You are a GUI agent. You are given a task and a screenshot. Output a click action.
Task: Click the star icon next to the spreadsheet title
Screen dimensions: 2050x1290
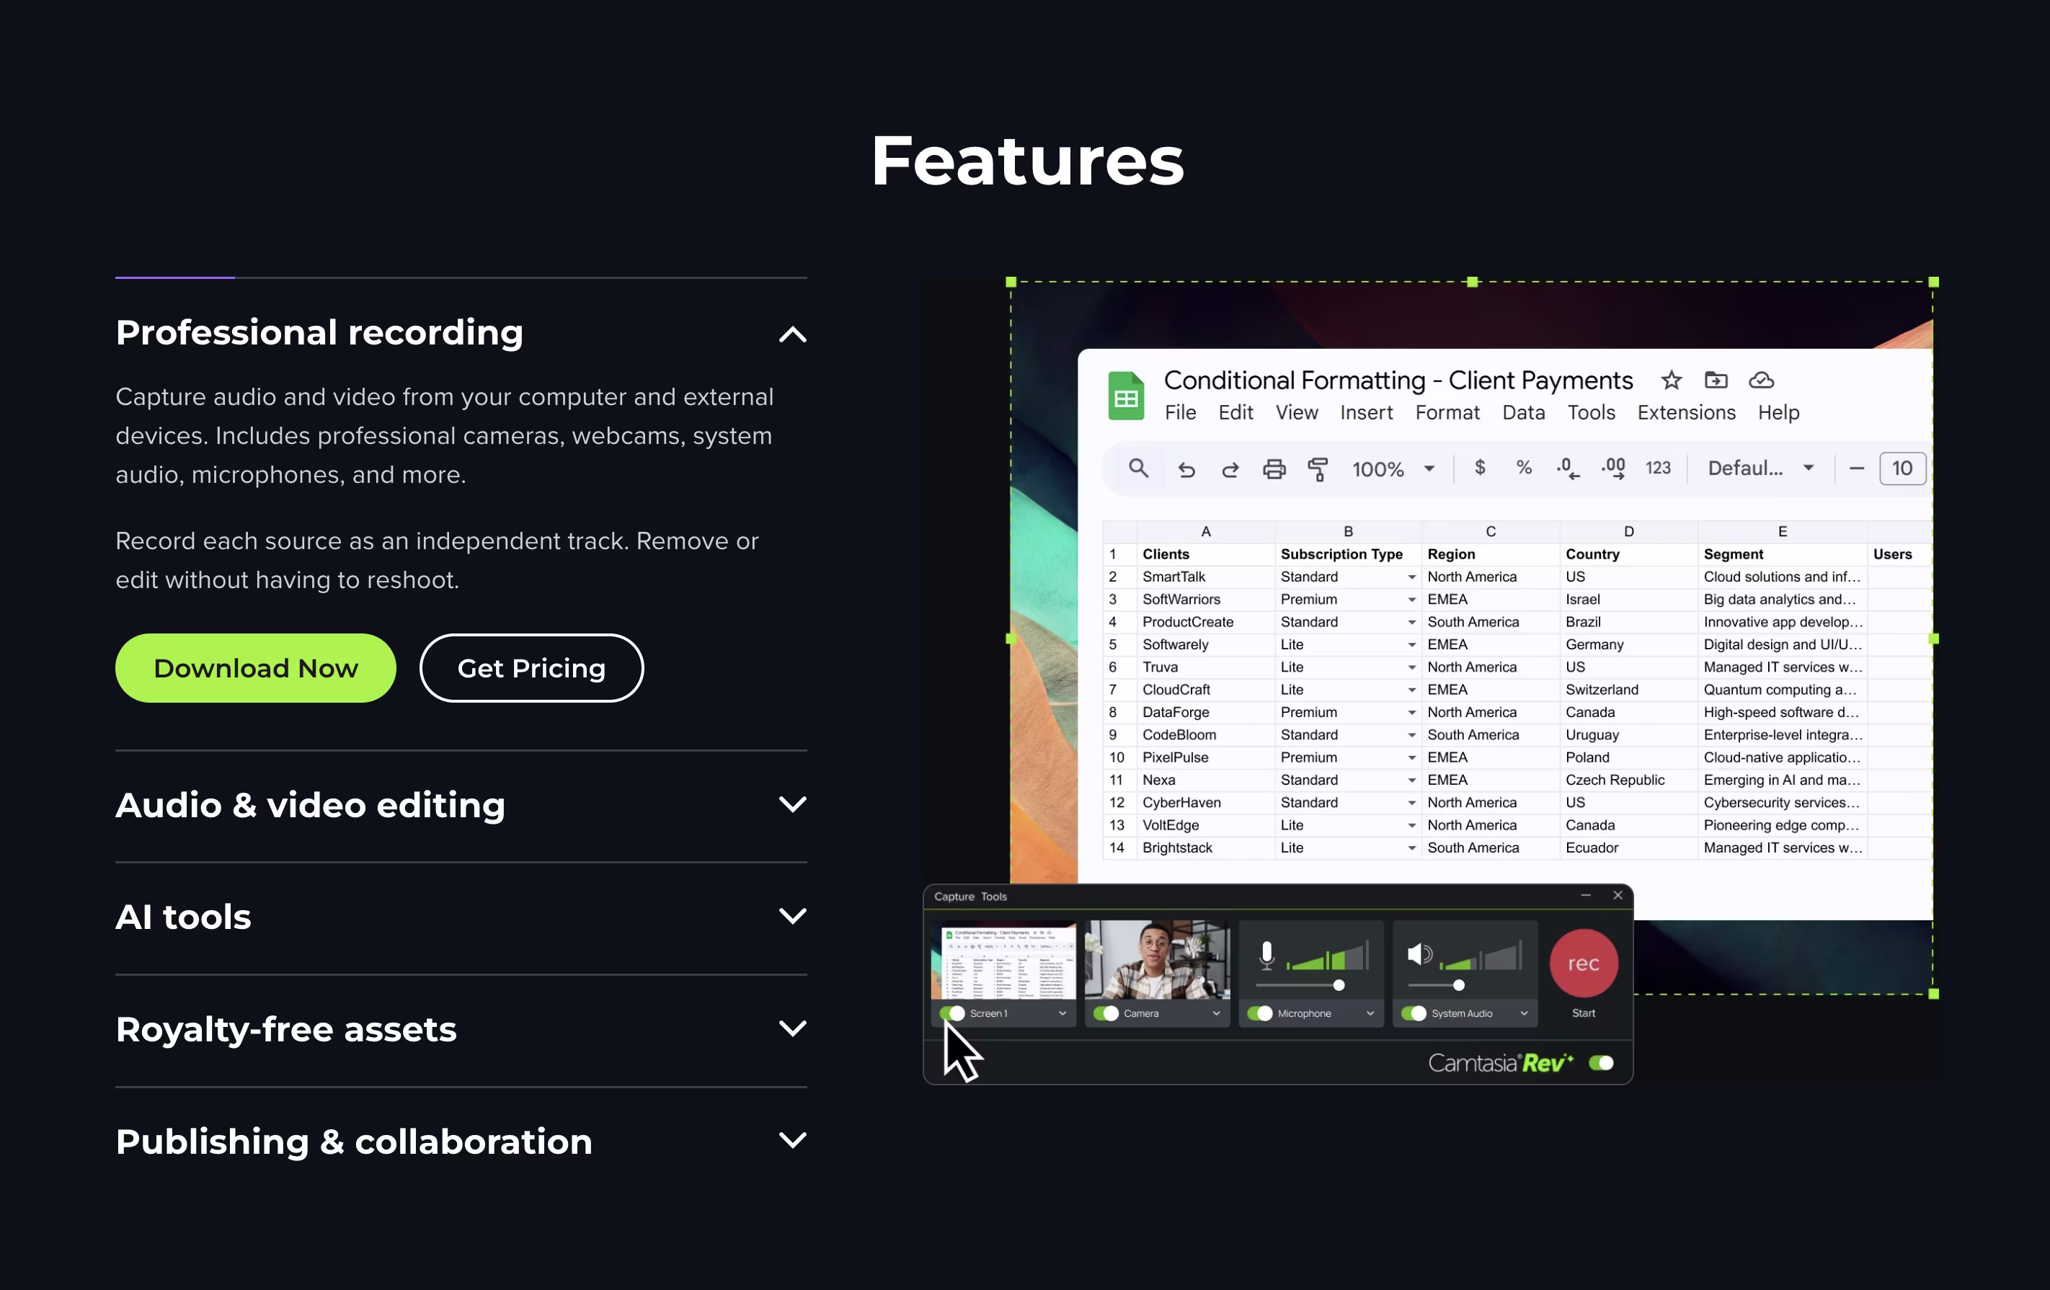(1670, 381)
